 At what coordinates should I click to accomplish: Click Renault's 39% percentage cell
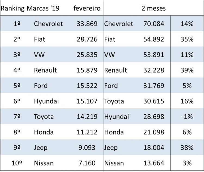point(187,70)
